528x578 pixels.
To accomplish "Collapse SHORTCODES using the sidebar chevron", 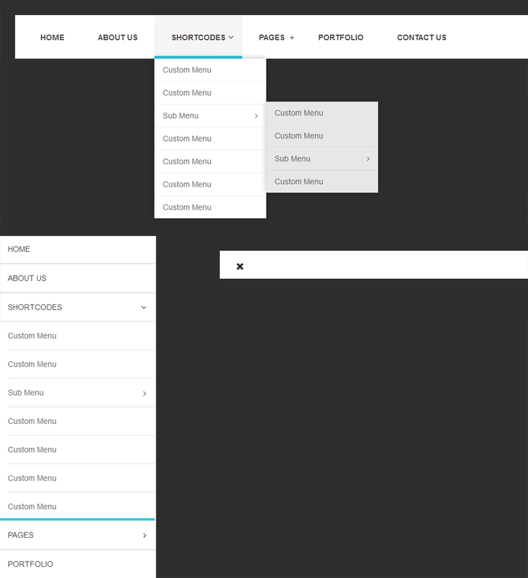I will 144,307.
